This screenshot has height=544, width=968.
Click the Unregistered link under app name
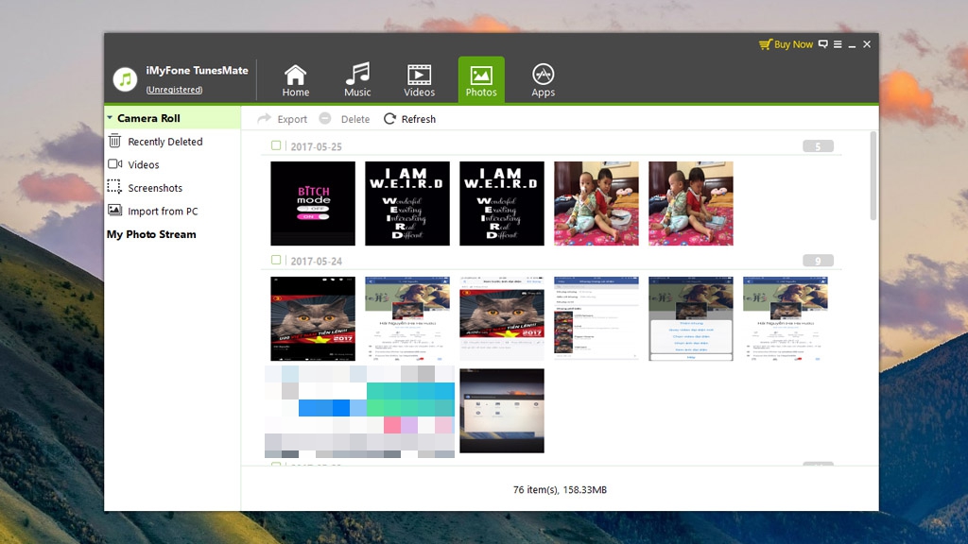click(x=174, y=90)
